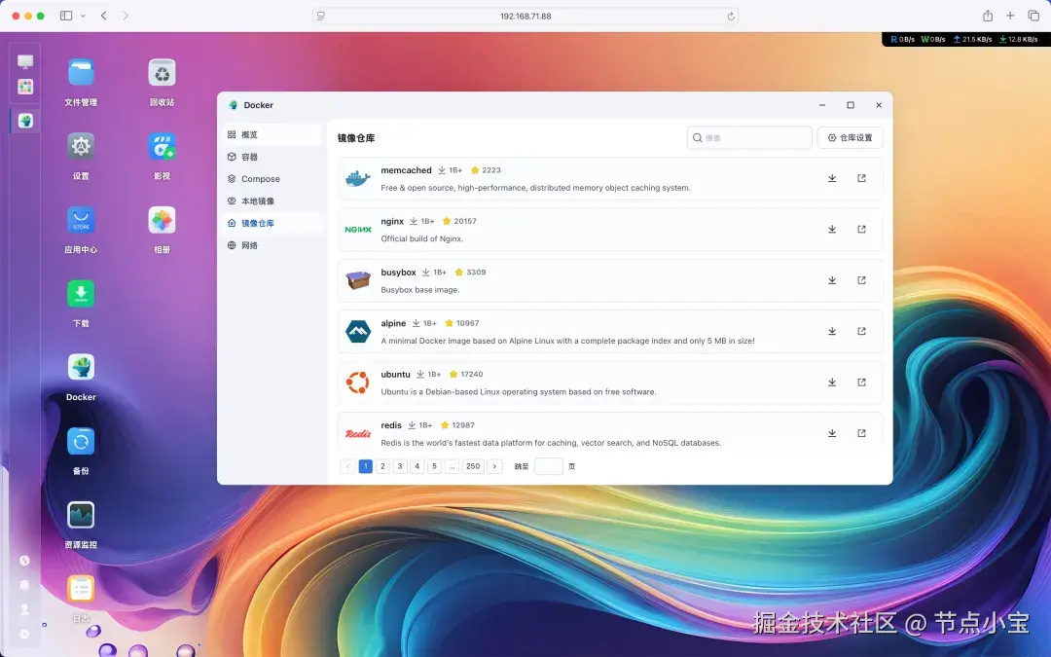
Task: Click next page arrow
Action: point(494,466)
